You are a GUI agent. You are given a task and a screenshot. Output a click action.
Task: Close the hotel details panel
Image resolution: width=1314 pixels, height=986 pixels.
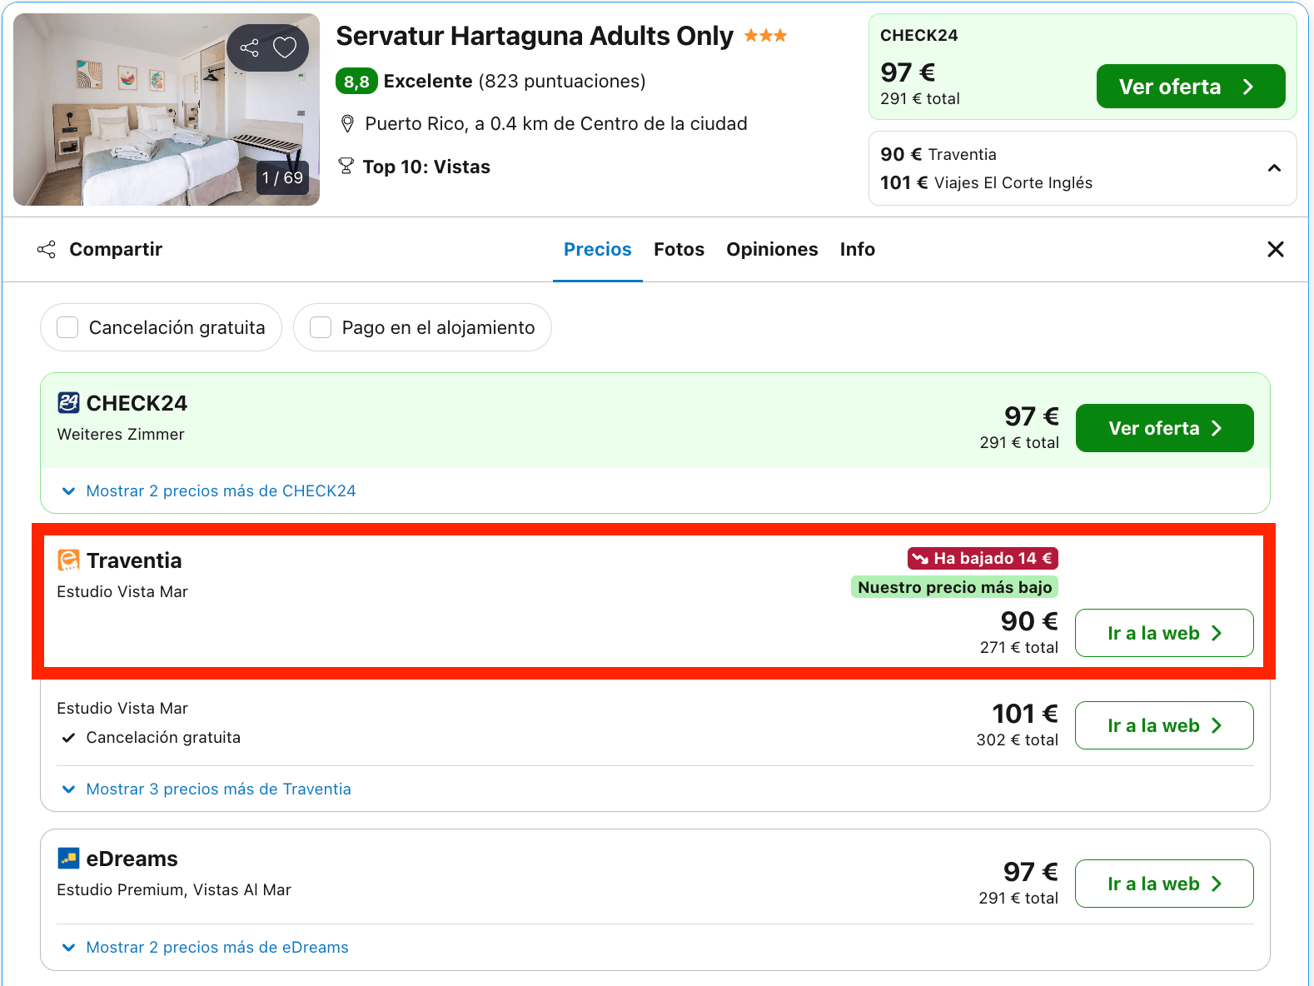(1275, 249)
